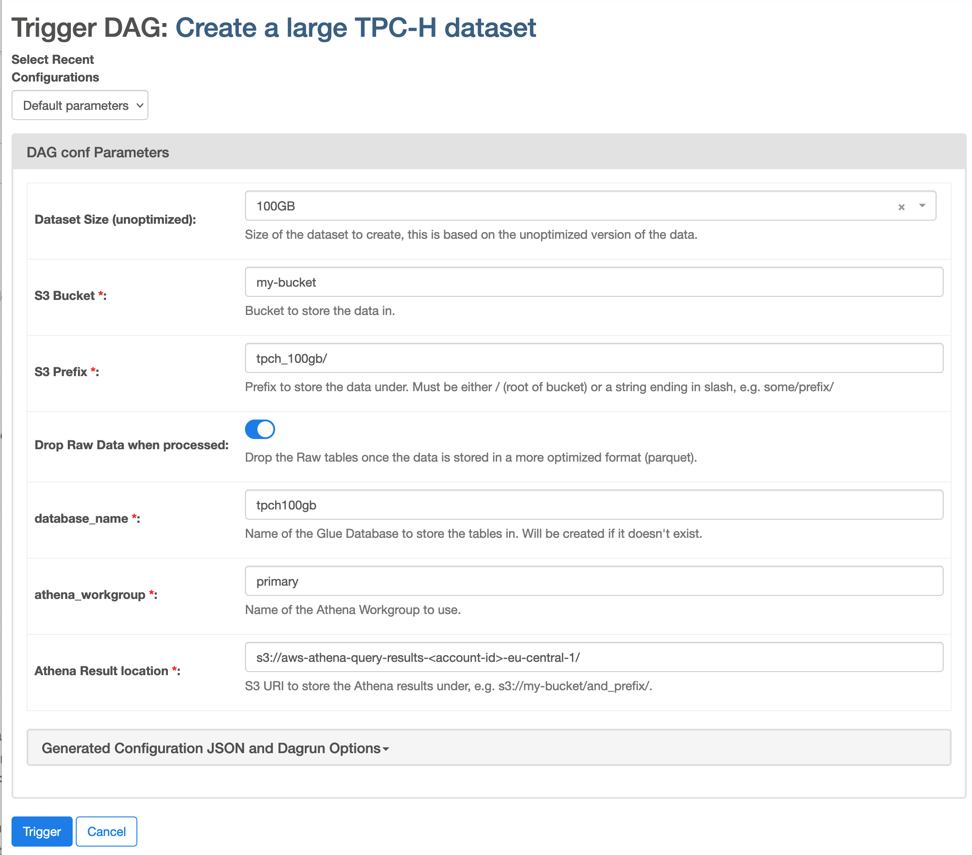Click the 'Size of the dataset to create' hint
The height and width of the screenshot is (855, 972).
pos(471,235)
